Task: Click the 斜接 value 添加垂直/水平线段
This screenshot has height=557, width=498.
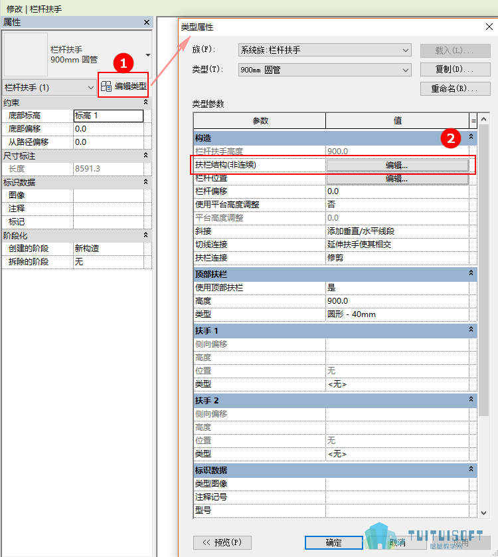Action: click(x=397, y=231)
